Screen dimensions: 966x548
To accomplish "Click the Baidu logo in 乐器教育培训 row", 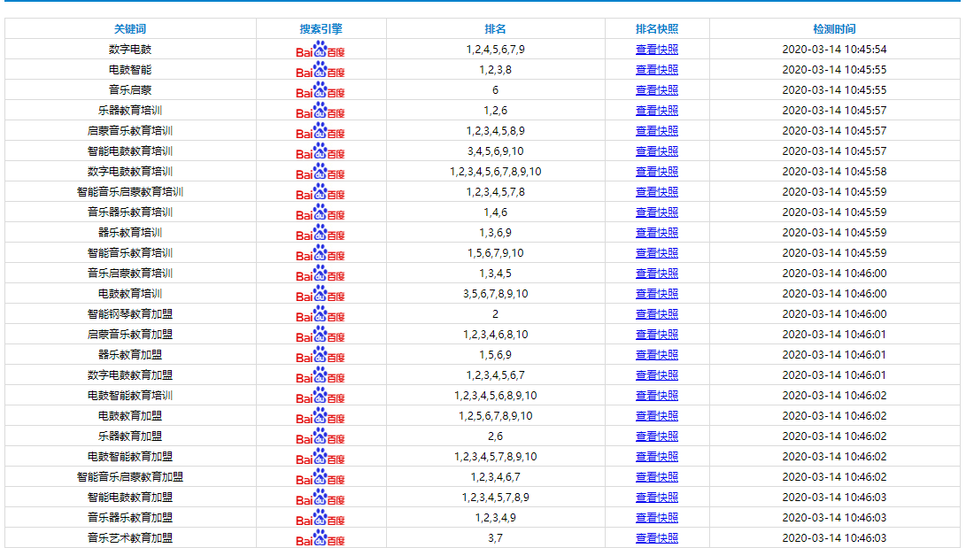I will [x=321, y=110].
